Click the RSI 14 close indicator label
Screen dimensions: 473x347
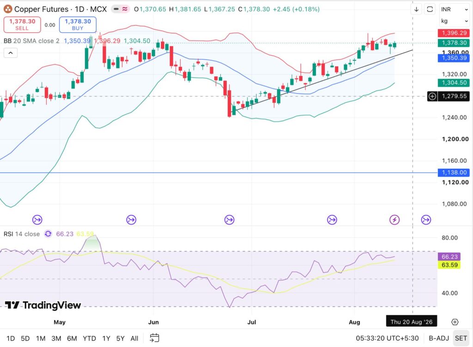pos(22,234)
